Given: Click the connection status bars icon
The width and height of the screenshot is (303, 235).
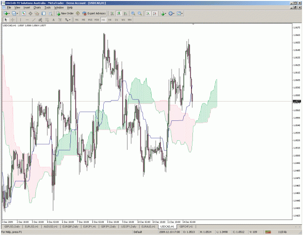Looking at the screenshot, I should tap(268, 232).
